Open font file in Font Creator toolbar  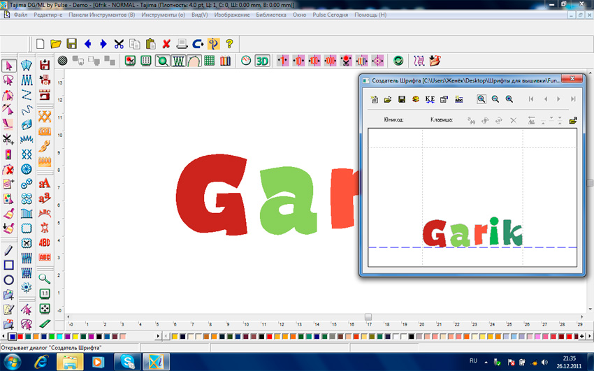pyautogui.click(x=388, y=99)
